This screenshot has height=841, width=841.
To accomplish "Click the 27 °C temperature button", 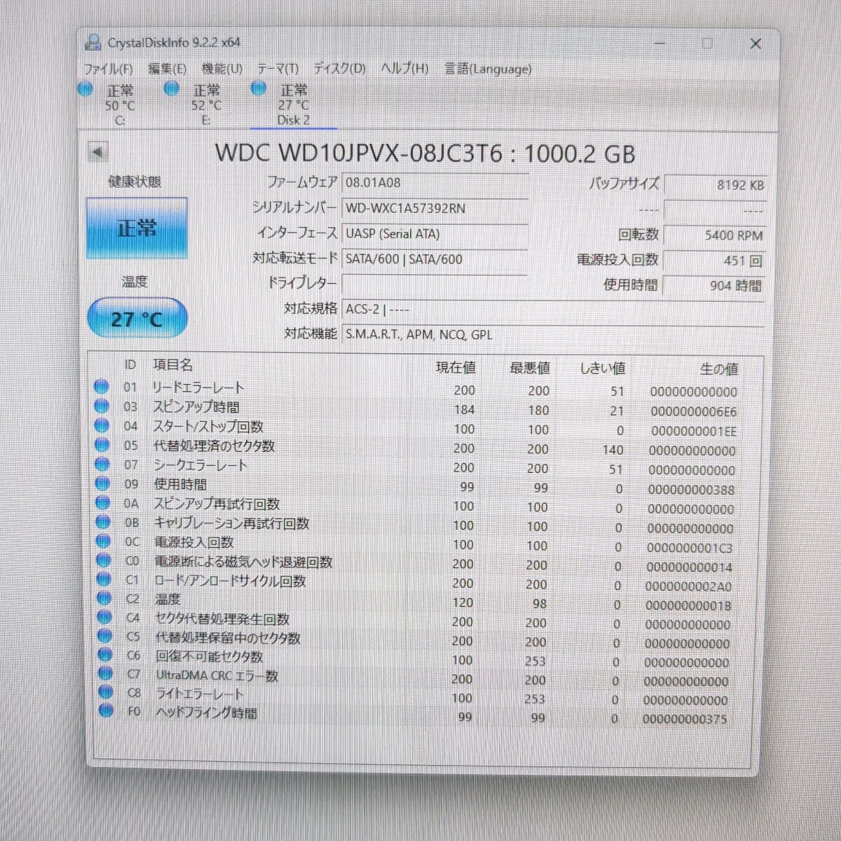I will [137, 319].
